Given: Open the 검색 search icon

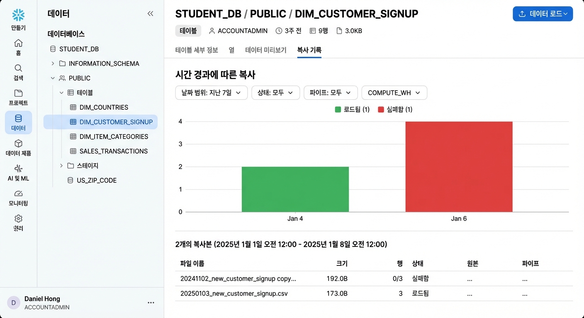Looking at the screenshot, I should click(18, 68).
